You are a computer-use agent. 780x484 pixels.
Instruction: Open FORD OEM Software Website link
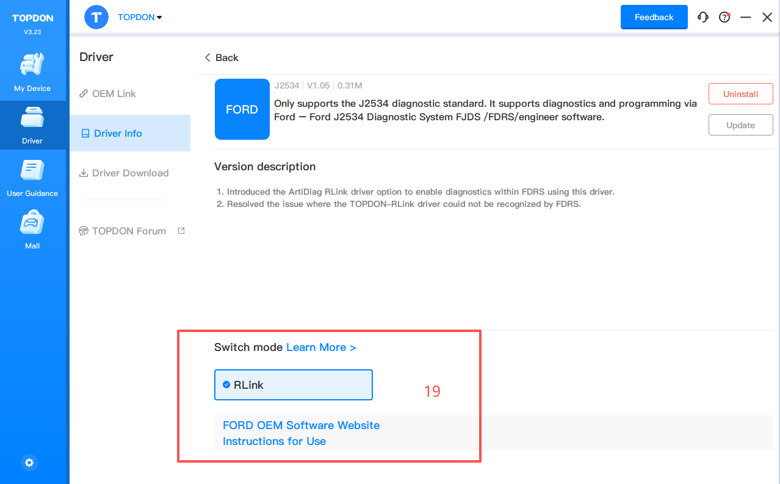[x=301, y=425]
